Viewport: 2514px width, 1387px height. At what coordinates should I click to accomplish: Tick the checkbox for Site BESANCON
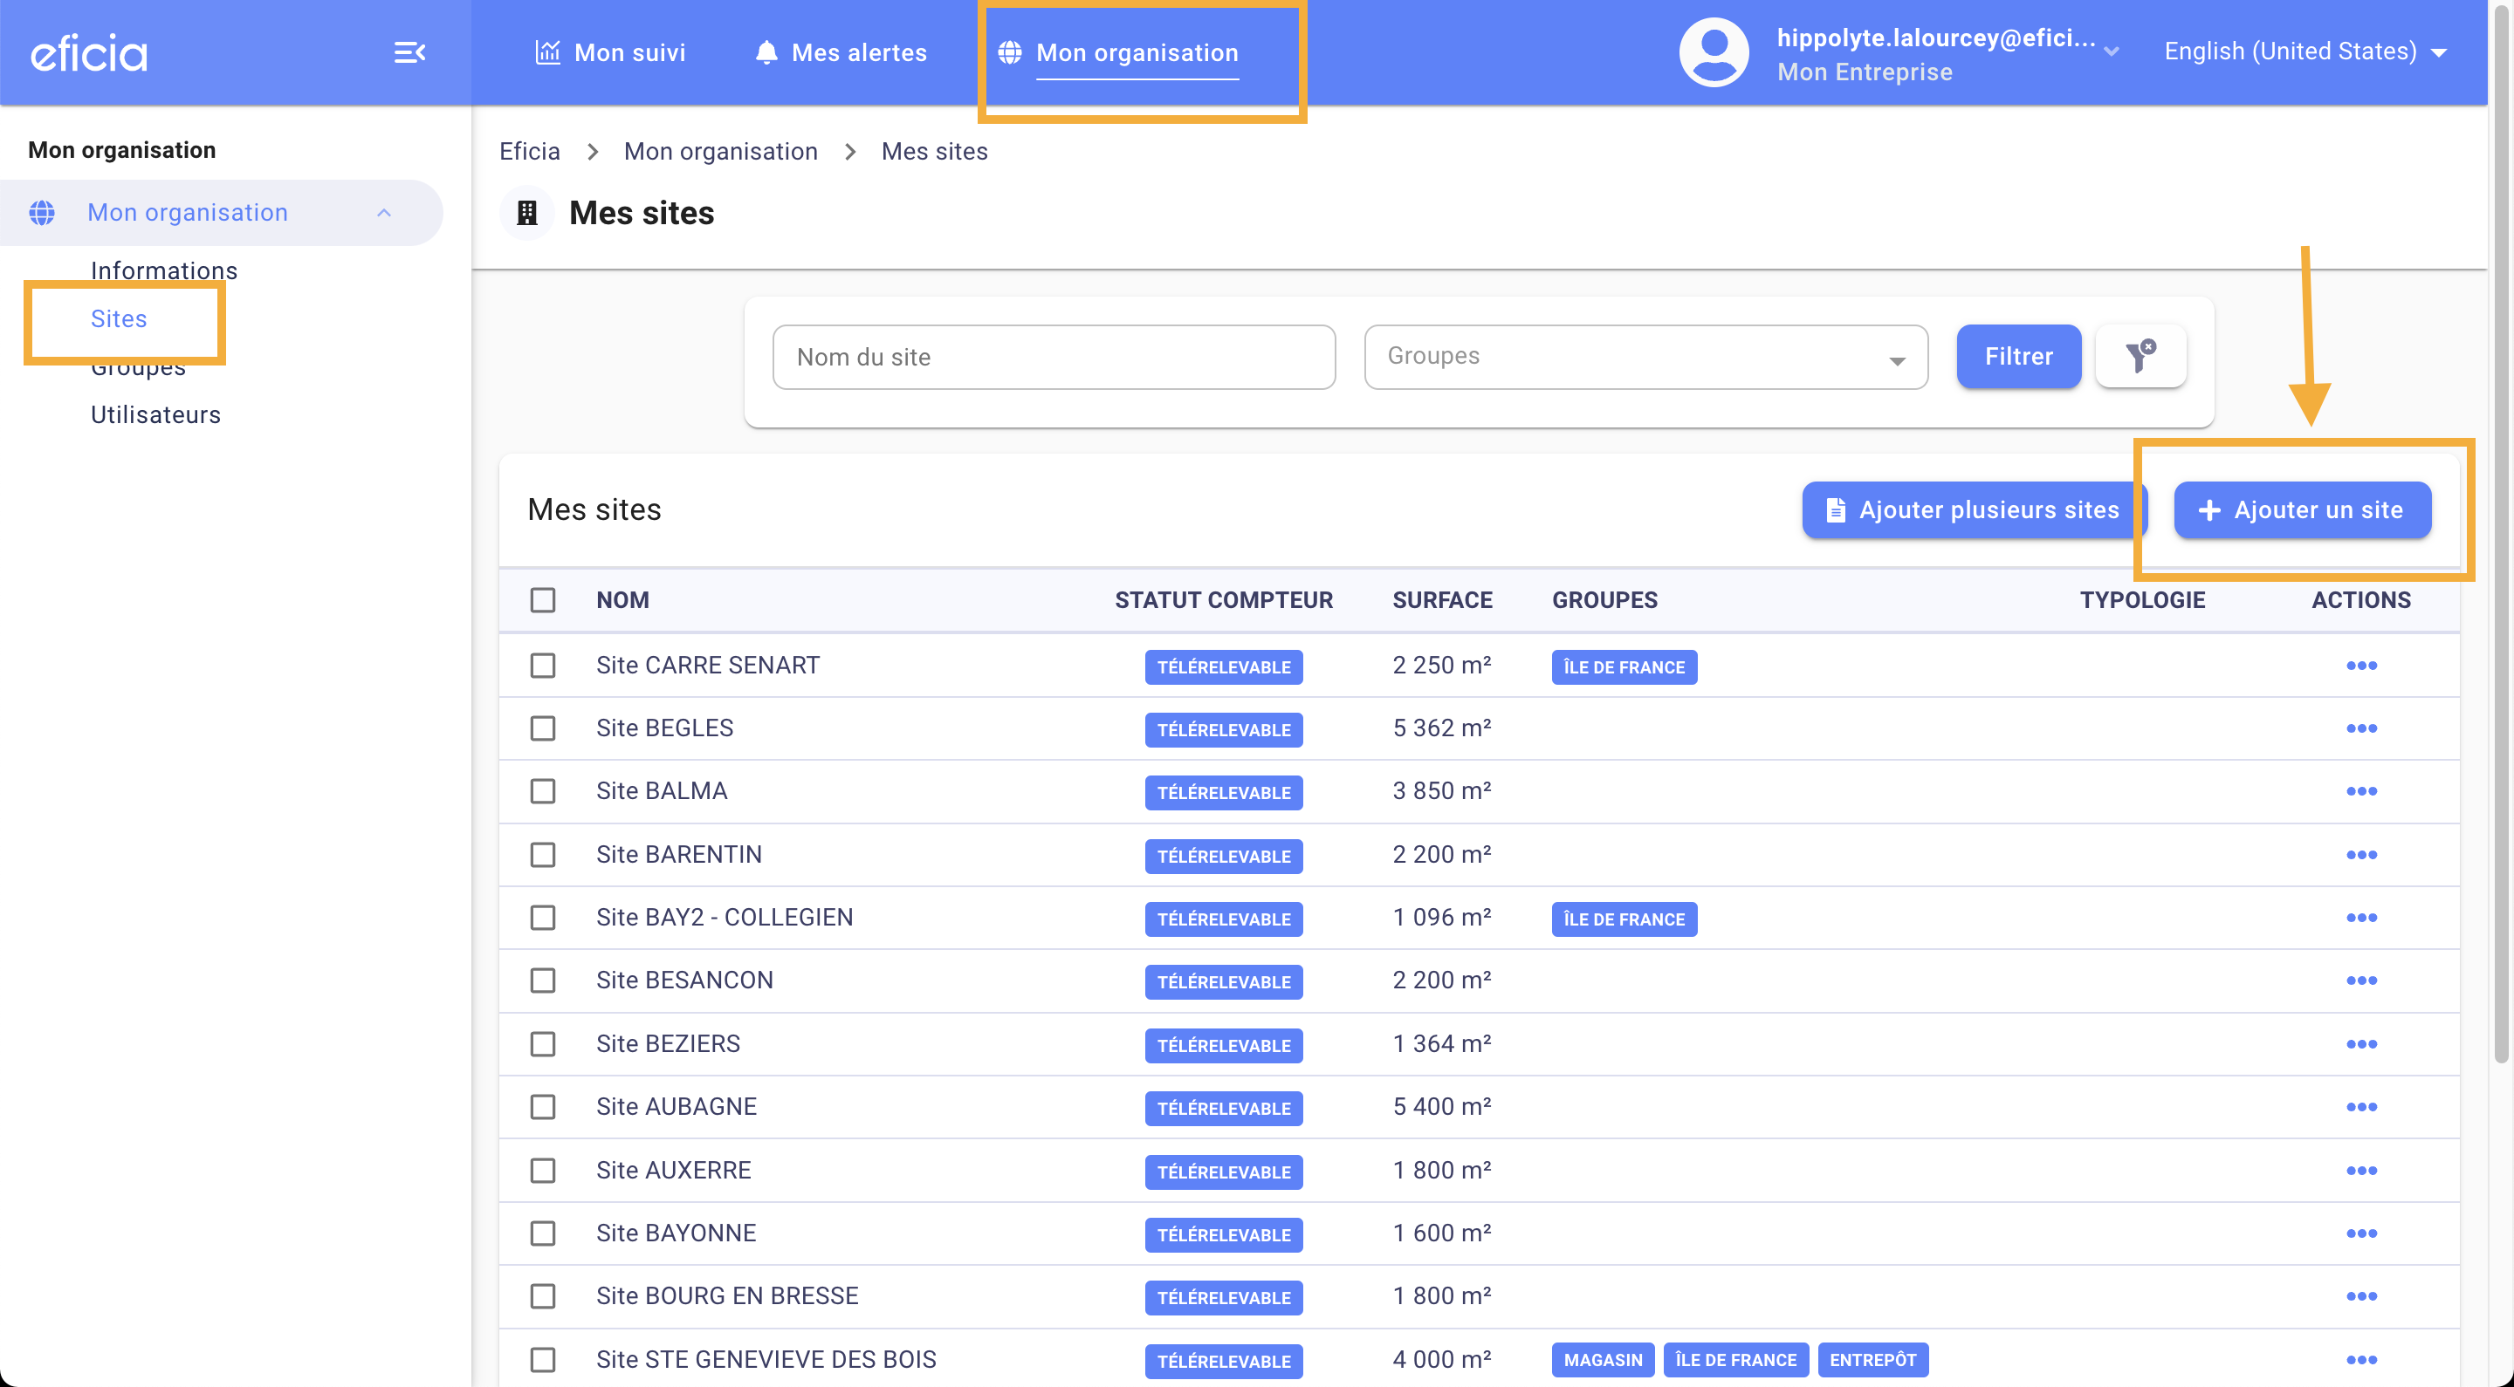click(543, 980)
